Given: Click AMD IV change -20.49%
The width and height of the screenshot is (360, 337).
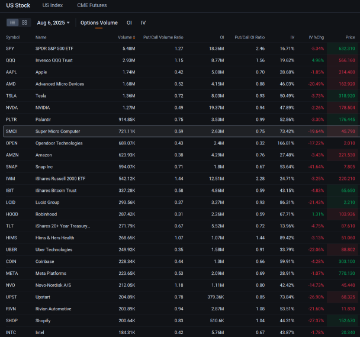Looking at the screenshot, I should [x=316, y=84].
